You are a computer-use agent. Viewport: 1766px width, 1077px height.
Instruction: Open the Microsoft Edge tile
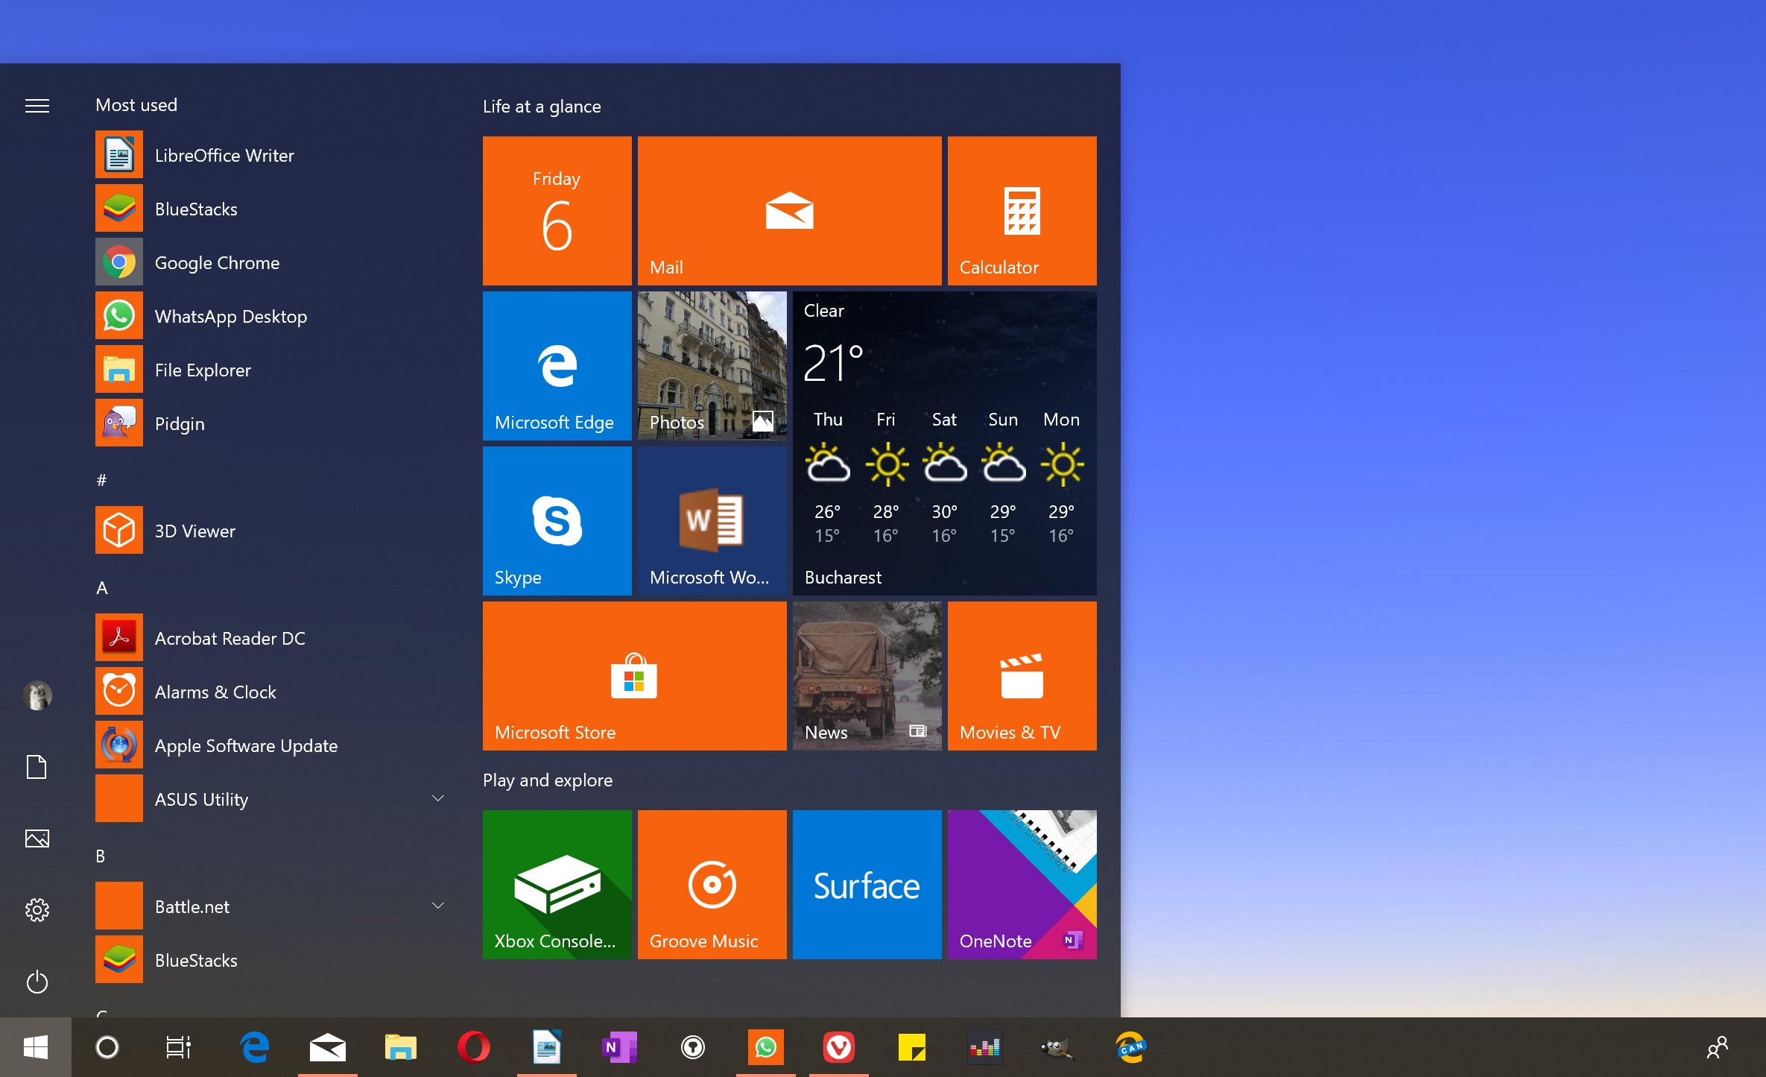tap(557, 366)
